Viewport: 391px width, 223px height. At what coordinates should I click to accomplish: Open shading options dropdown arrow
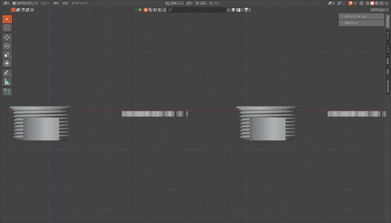click(x=386, y=3)
